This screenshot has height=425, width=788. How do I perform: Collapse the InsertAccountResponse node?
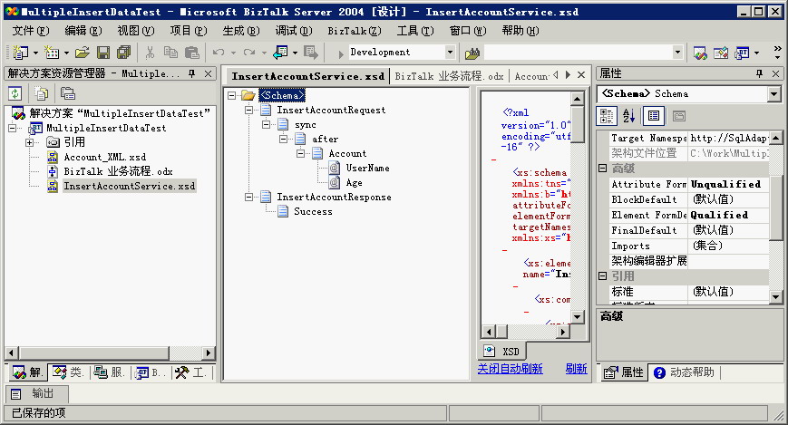click(248, 198)
